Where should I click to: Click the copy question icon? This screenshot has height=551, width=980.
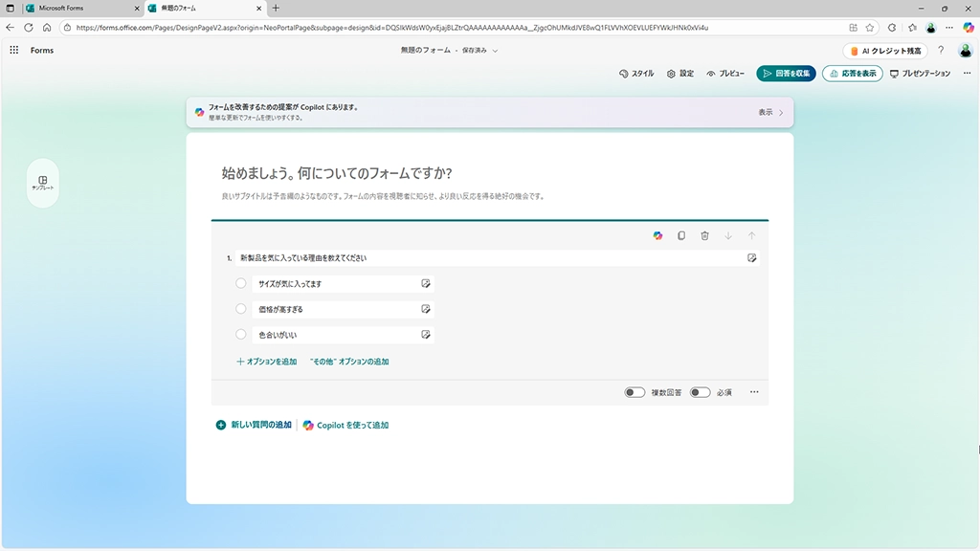[681, 235]
